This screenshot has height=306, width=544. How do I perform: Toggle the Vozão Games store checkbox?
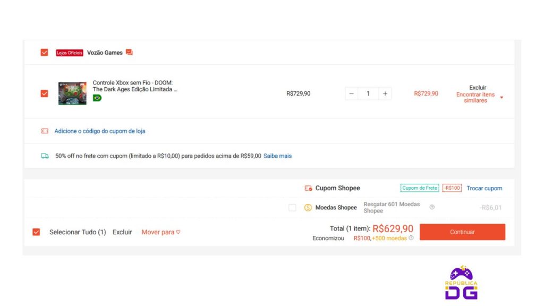coord(44,53)
